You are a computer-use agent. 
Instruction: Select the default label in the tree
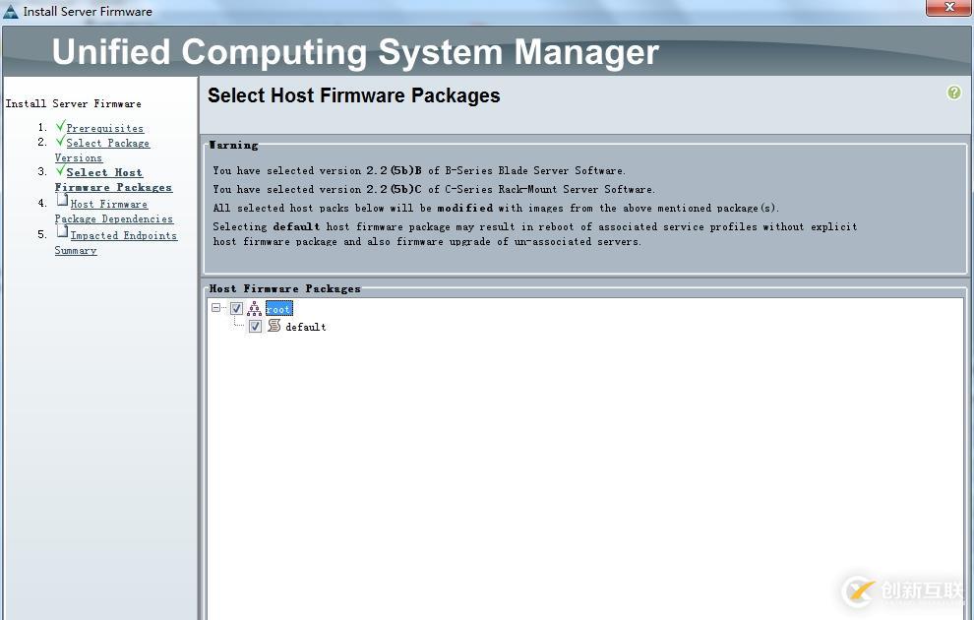(x=305, y=327)
